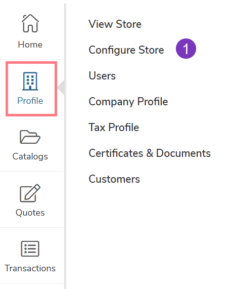Click the Quotes pencil-edit icon
The height and width of the screenshot is (289, 232).
point(30,193)
